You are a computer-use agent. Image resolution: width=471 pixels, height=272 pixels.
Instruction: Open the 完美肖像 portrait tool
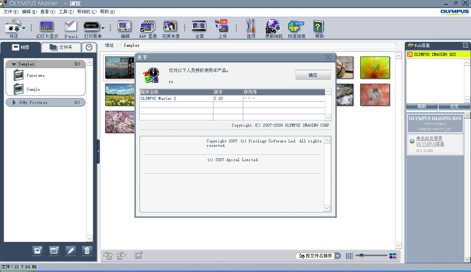pyautogui.click(x=170, y=26)
